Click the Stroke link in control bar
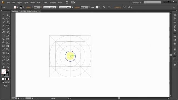178x100 pixels. tap(28, 7)
